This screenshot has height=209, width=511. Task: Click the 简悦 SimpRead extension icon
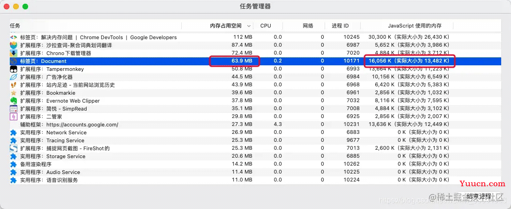click(14, 109)
